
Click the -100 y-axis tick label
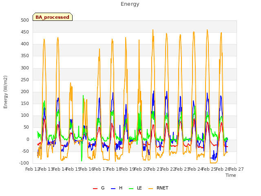[x=24, y=163]
